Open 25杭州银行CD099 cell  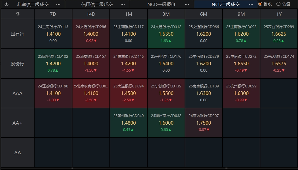241,93
